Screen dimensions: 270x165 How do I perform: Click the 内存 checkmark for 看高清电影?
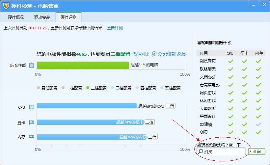(x=258, y=85)
